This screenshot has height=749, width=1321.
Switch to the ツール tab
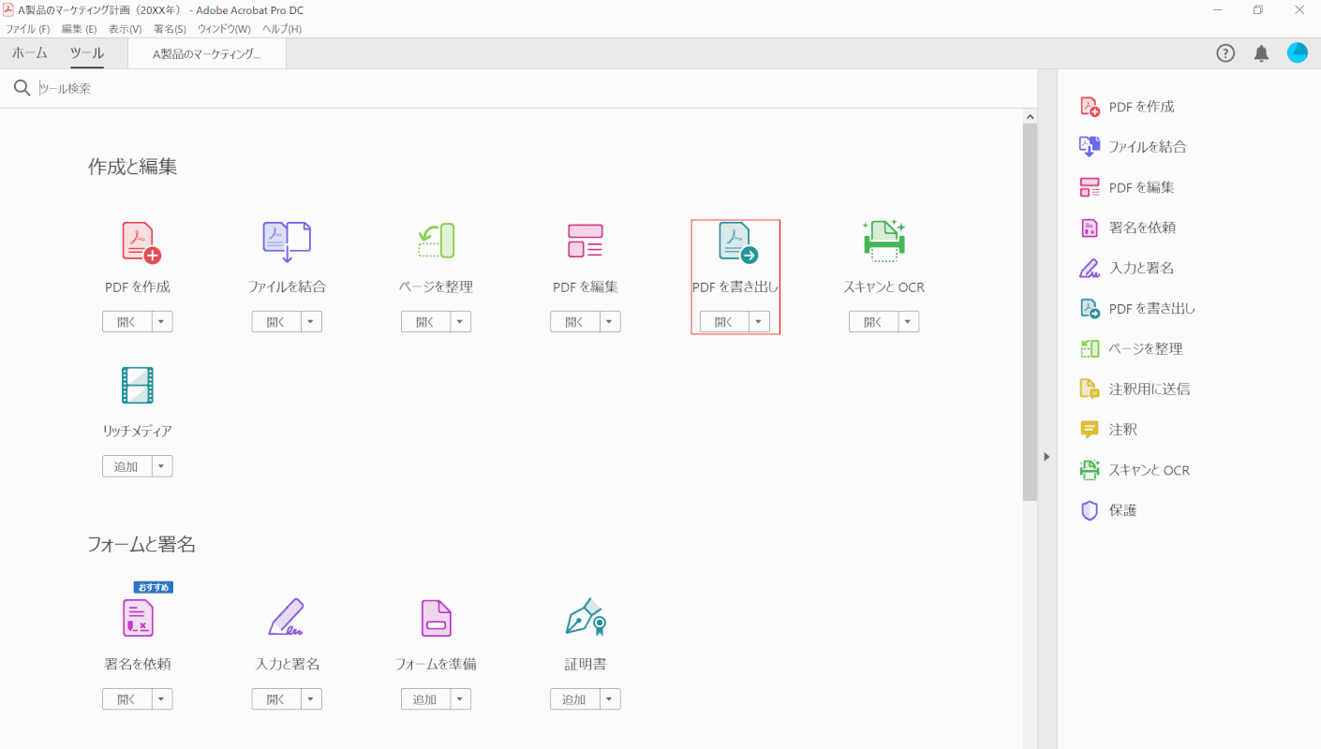(x=86, y=53)
